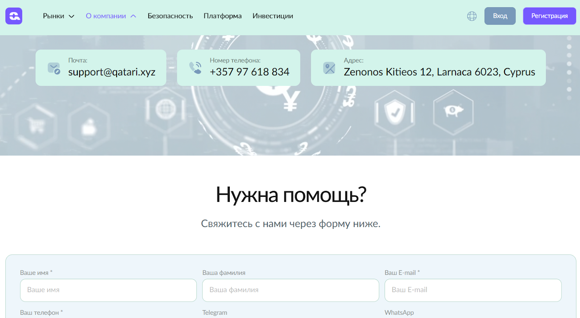The width and height of the screenshot is (580, 318).
Task: Collapse the О компании menu chevron
Action: (x=133, y=16)
